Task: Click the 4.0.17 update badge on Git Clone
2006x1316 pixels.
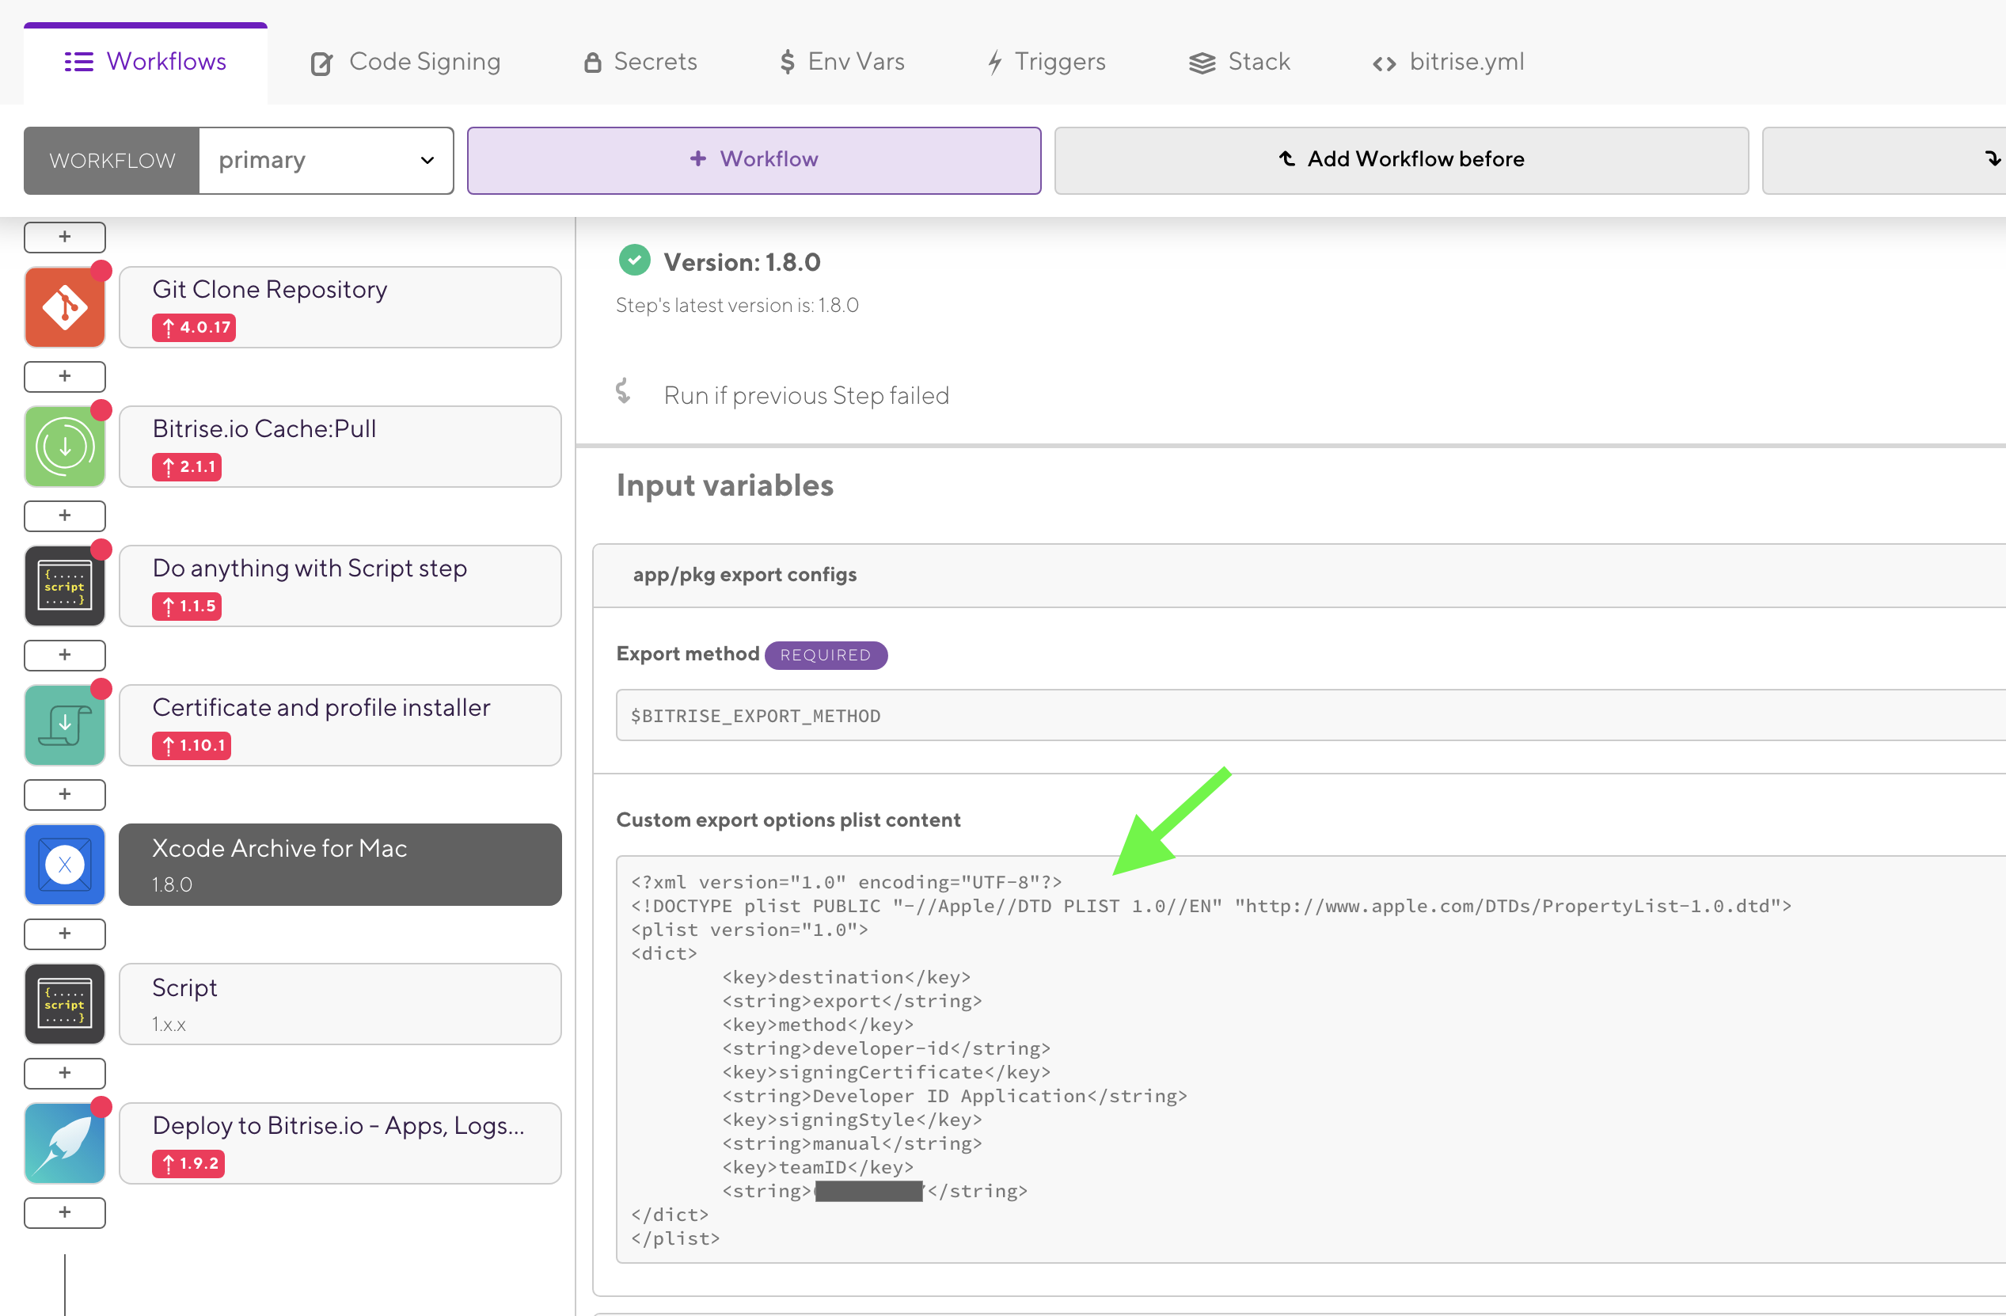Action: [194, 328]
